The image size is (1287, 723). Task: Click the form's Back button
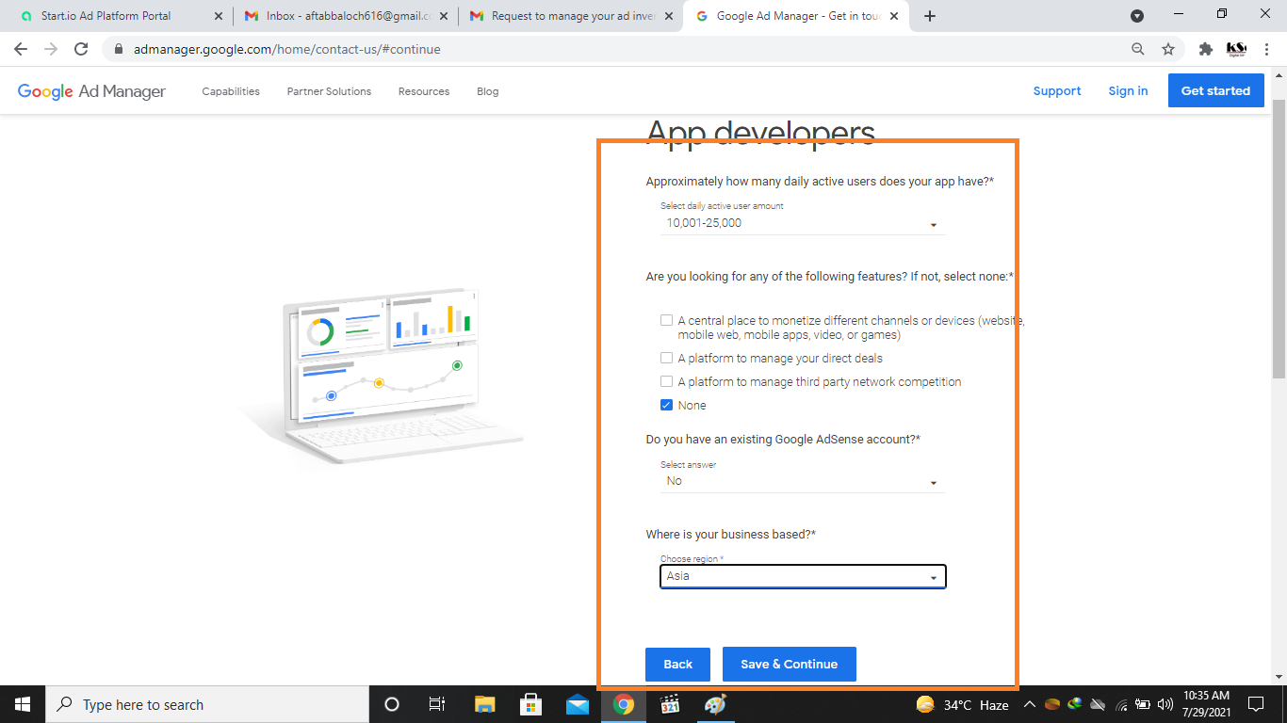[x=677, y=664]
